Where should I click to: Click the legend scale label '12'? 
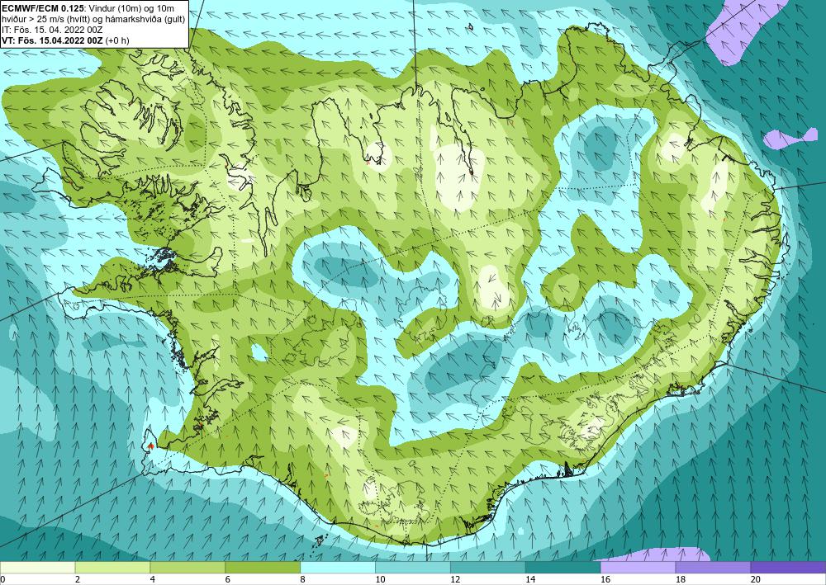pyautogui.click(x=454, y=579)
